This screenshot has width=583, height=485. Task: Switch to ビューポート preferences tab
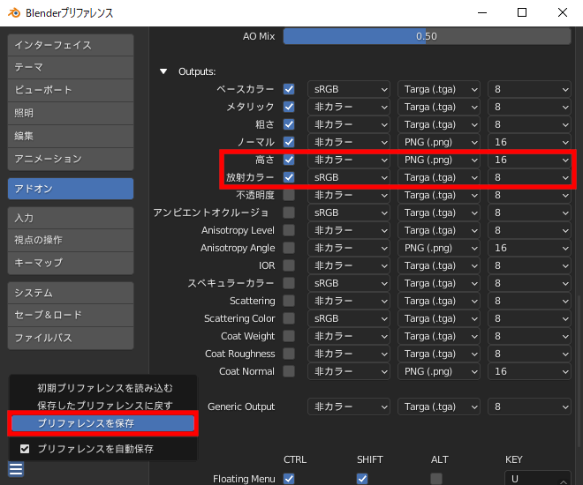(x=71, y=90)
